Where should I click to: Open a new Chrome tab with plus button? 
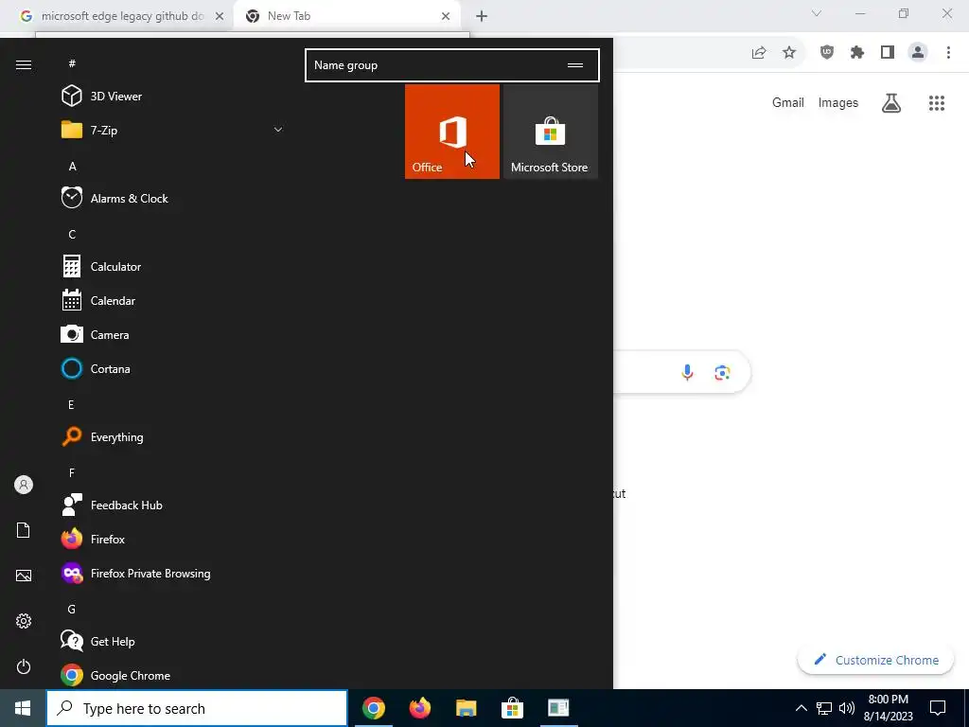[482, 16]
